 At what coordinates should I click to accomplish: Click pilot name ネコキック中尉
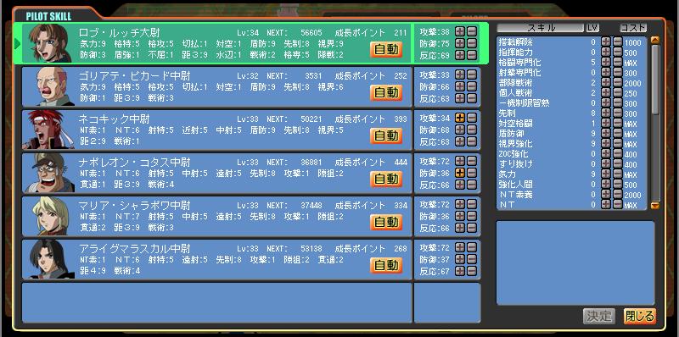coord(114,119)
